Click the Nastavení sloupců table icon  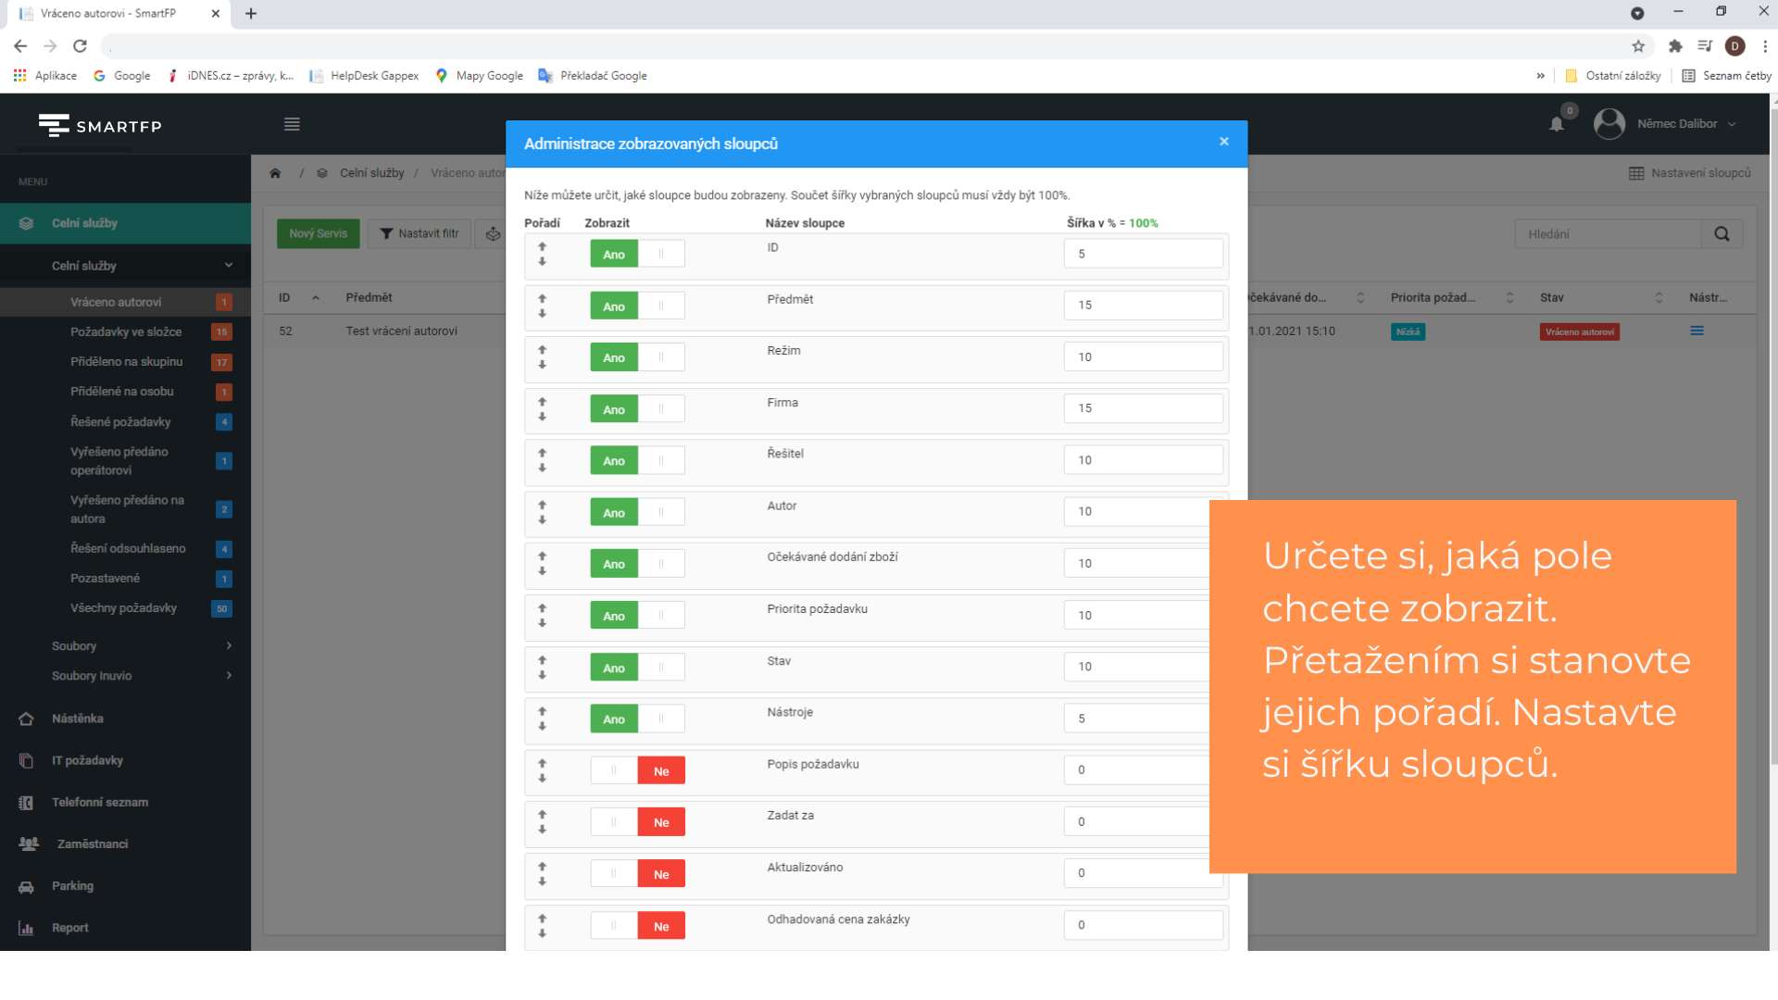pyautogui.click(x=1636, y=173)
